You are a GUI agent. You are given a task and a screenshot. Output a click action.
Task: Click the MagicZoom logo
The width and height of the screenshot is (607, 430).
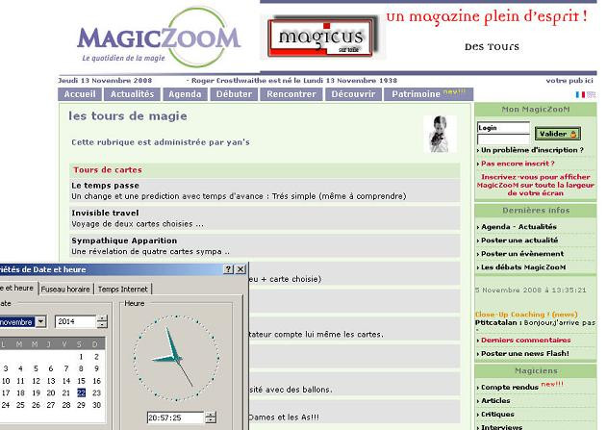(158, 39)
